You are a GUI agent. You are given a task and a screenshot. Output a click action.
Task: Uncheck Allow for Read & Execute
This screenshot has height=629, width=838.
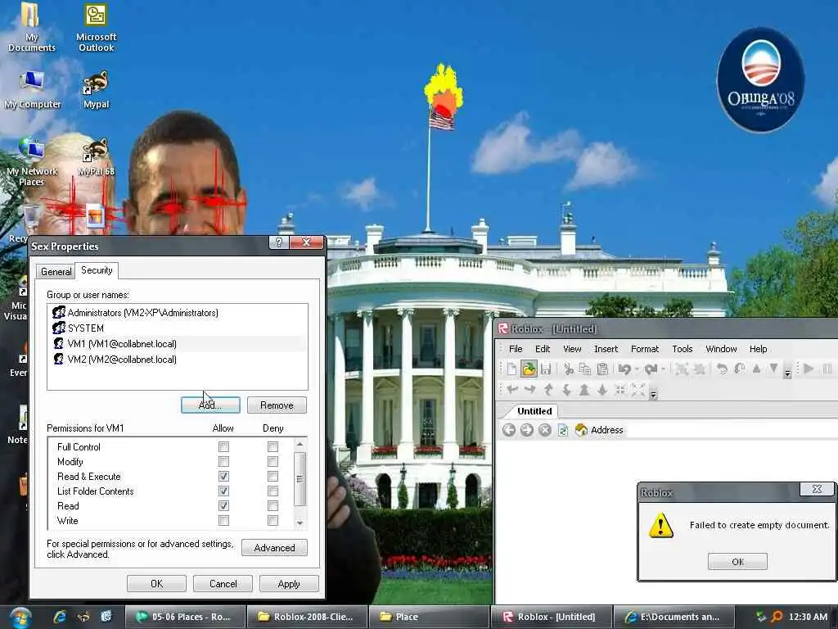tap(223, 476)
